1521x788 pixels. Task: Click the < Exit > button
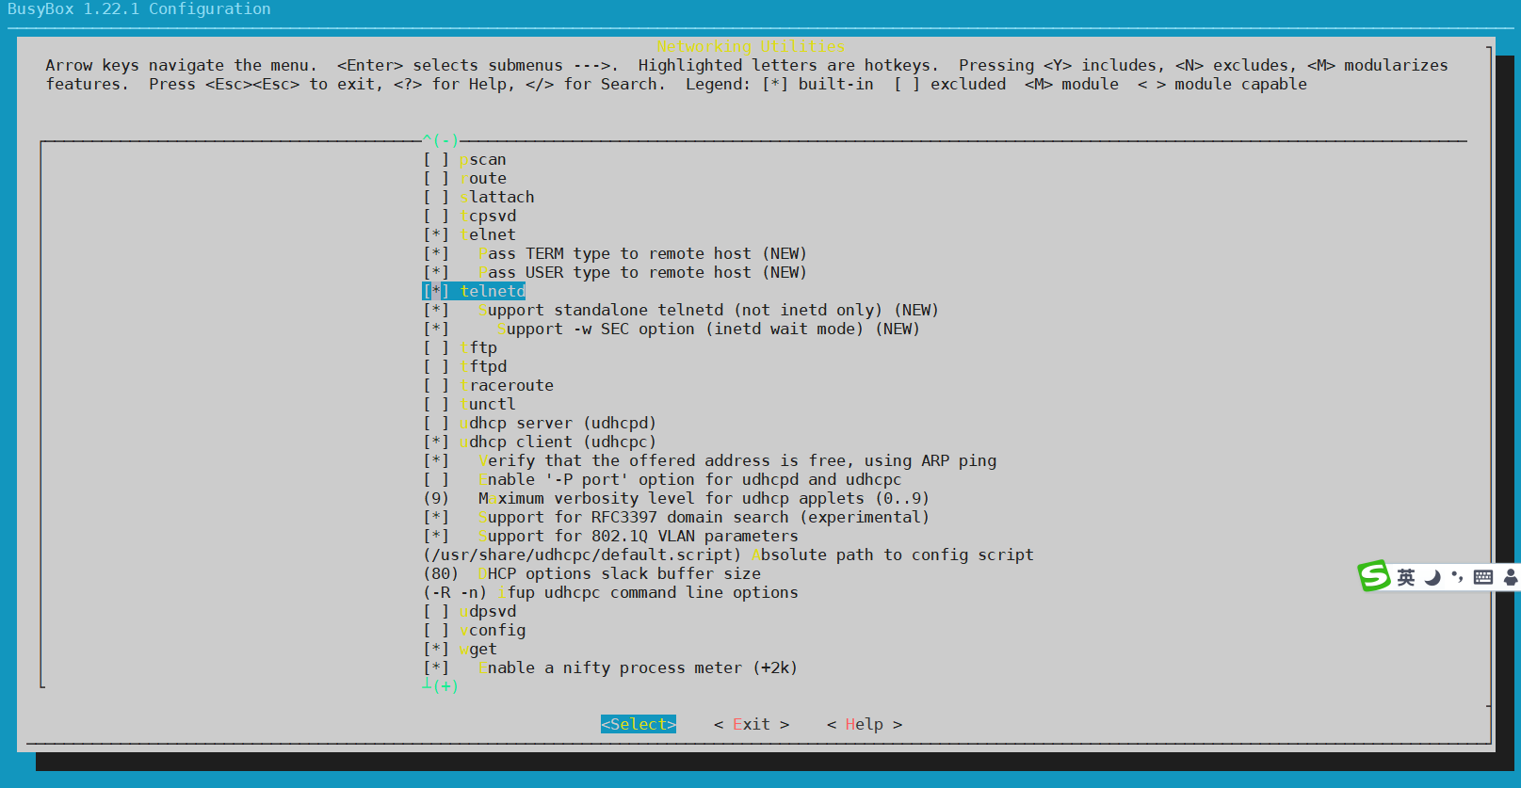coord(752,724)
